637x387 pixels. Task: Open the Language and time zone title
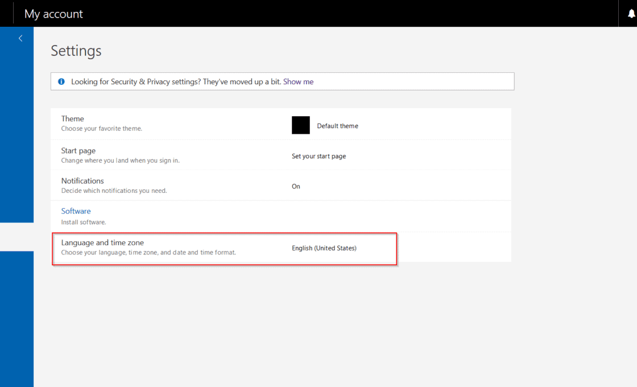click(102, 242)
